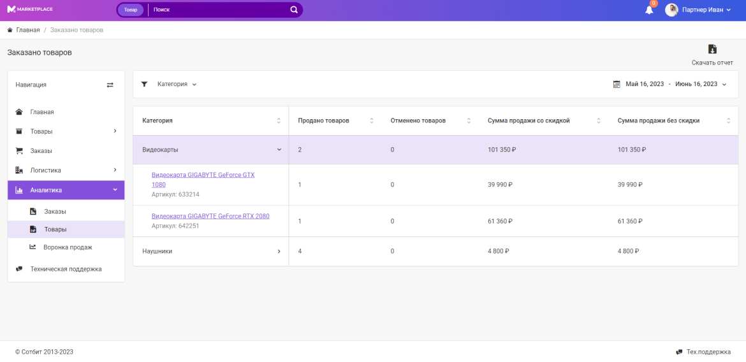
Task: Collapse the Видеокарты category row chevron
Action: click(x=279, y=149)
